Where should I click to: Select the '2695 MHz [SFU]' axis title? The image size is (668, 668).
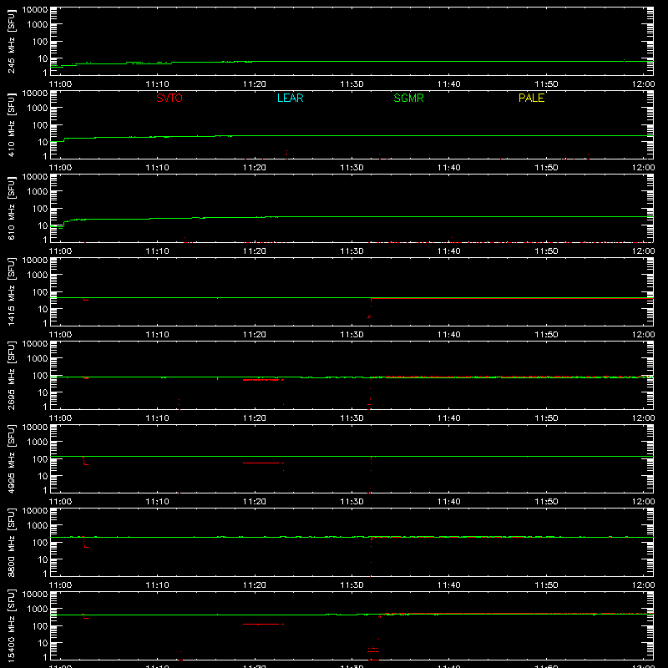pos(12,376)
